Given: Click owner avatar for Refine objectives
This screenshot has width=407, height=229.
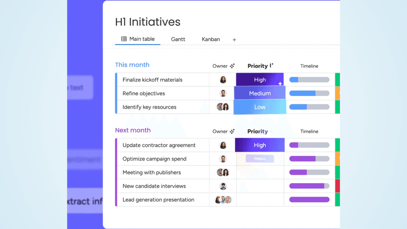Looking at the screenshot, I should coord(223,93).
